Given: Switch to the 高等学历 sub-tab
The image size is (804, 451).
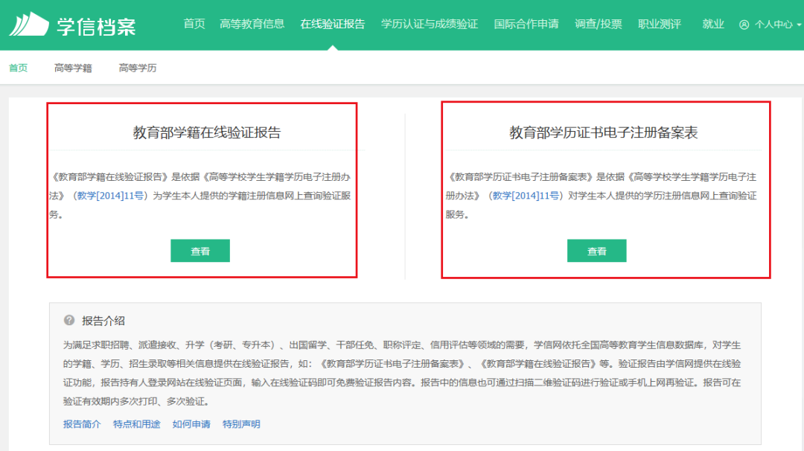Looking at the screenshot, I should [138, 68].
